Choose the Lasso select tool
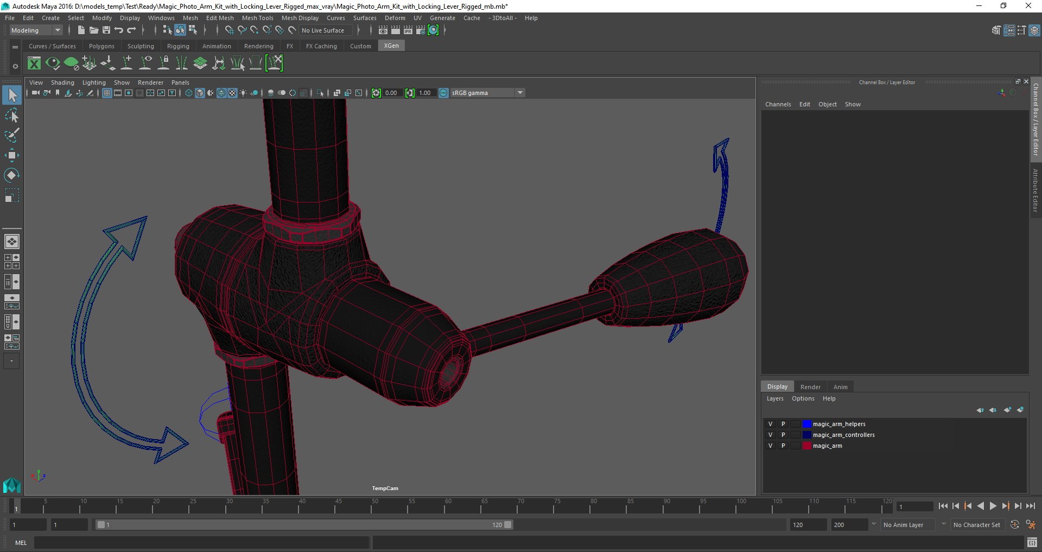 pos(11,116)
